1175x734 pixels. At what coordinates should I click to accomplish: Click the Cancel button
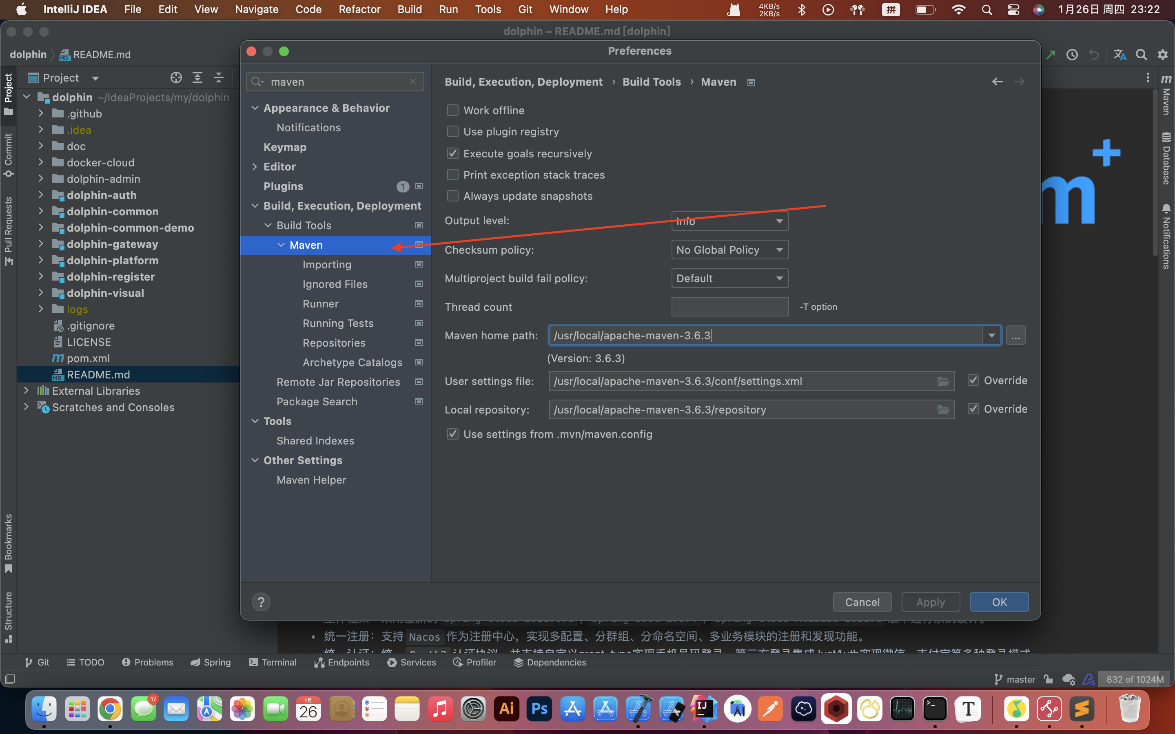click(862, 602)
